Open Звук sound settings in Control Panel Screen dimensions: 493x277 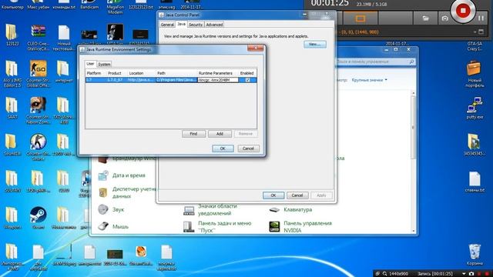(118, 209)
